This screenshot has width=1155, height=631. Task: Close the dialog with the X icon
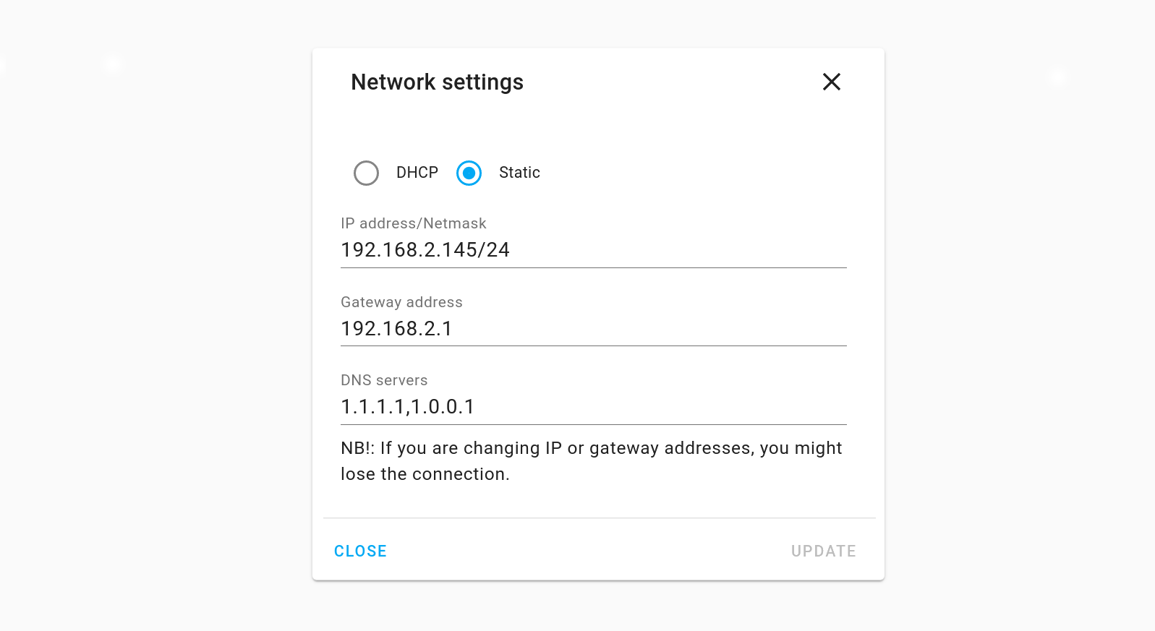[x=831, y=82]
